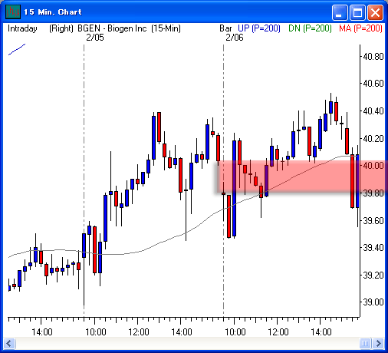This screenshot has height=353, width=388.
Task: Click the Bar chart type label
Action: pyautogui.click(x=225, y=28)
